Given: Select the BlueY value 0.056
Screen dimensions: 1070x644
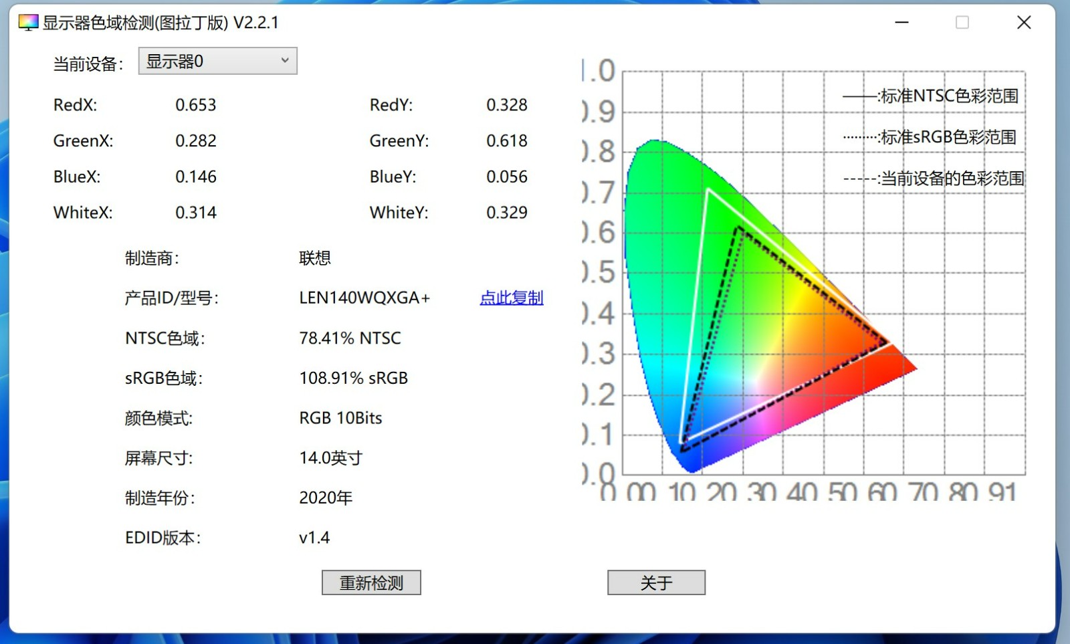Looking at the screenshot, I should click(507, 177).
